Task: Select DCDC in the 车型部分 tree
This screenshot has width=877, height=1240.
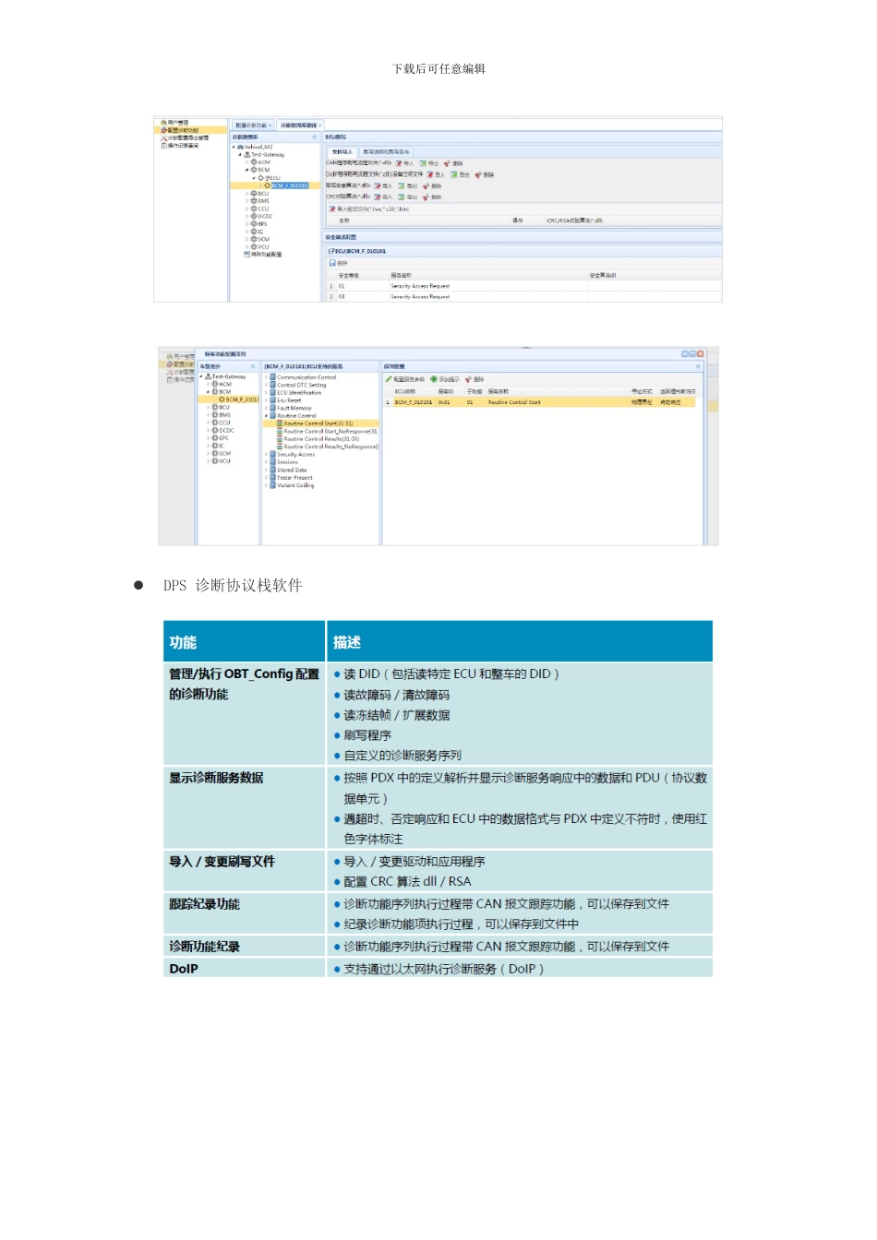Action: (x=222, y=430)
